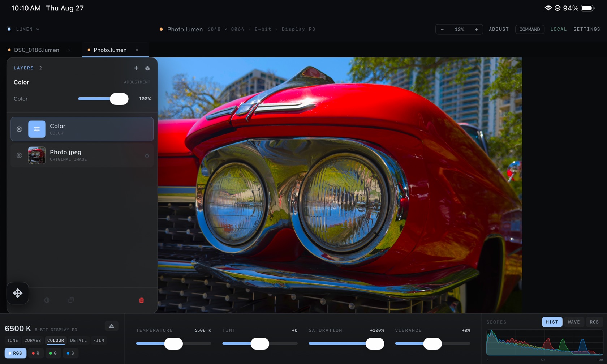The width and height of the screenshot is (607, 364).
Task: Open the ADJUST panel
Action: 499,29
